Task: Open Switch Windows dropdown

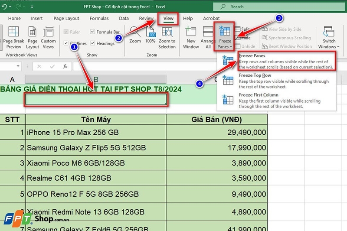Action: pos(329,38)
